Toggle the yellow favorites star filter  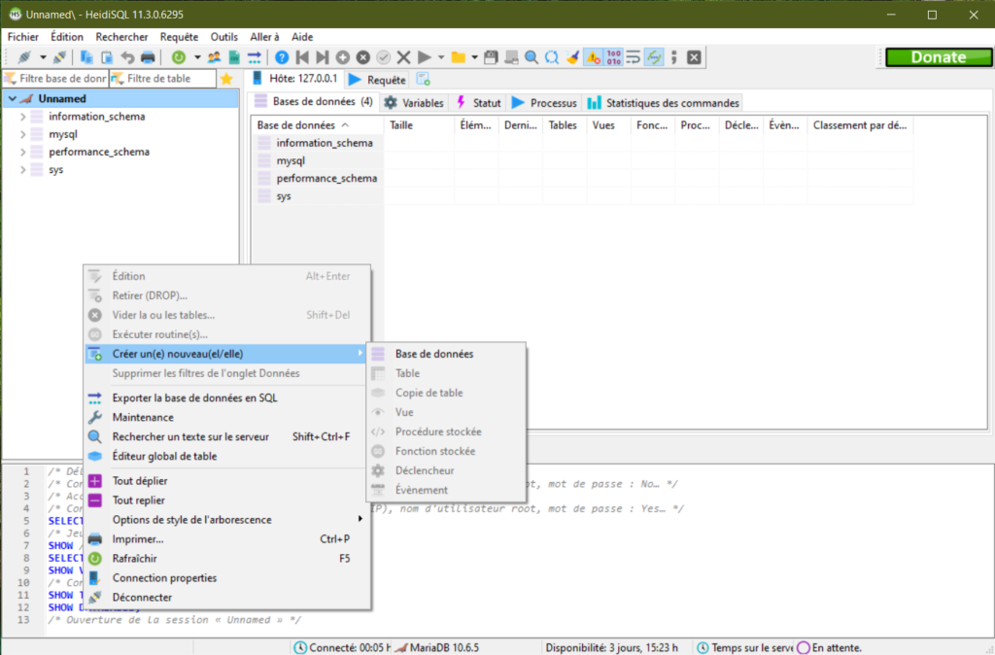[x=226, y=80]
